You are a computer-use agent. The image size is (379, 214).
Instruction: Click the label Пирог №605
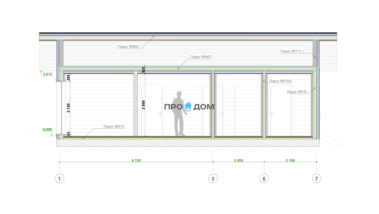click(128, 47)
